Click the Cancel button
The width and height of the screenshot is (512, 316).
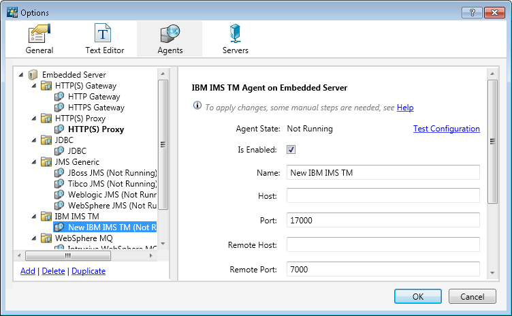tap(472, 296)
